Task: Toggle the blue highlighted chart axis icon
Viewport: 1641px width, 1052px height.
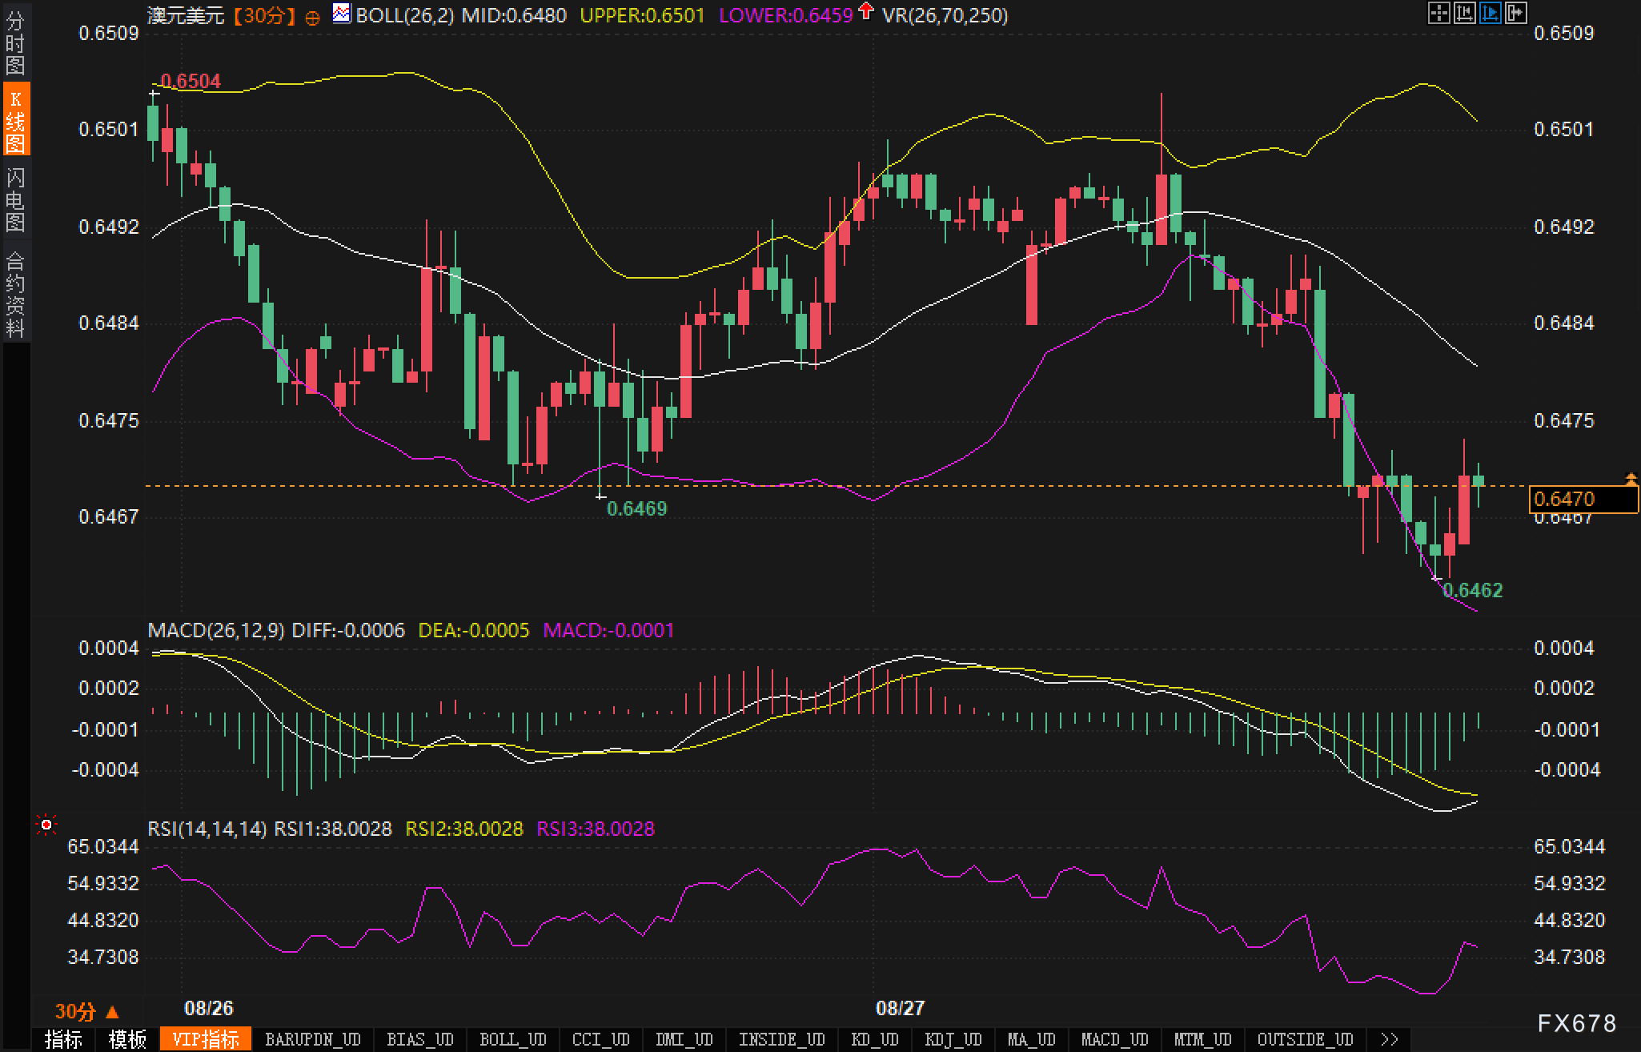Action: (1490, 13)
